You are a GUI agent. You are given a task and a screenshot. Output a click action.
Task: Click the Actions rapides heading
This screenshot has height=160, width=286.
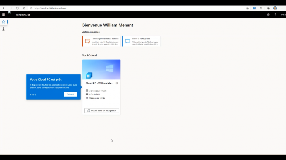91,32
